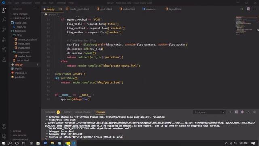Collapse the blog folder in explorer
The width and height of the screenshot is (259, 146).
pyautogui.click(x=19, y=35)
